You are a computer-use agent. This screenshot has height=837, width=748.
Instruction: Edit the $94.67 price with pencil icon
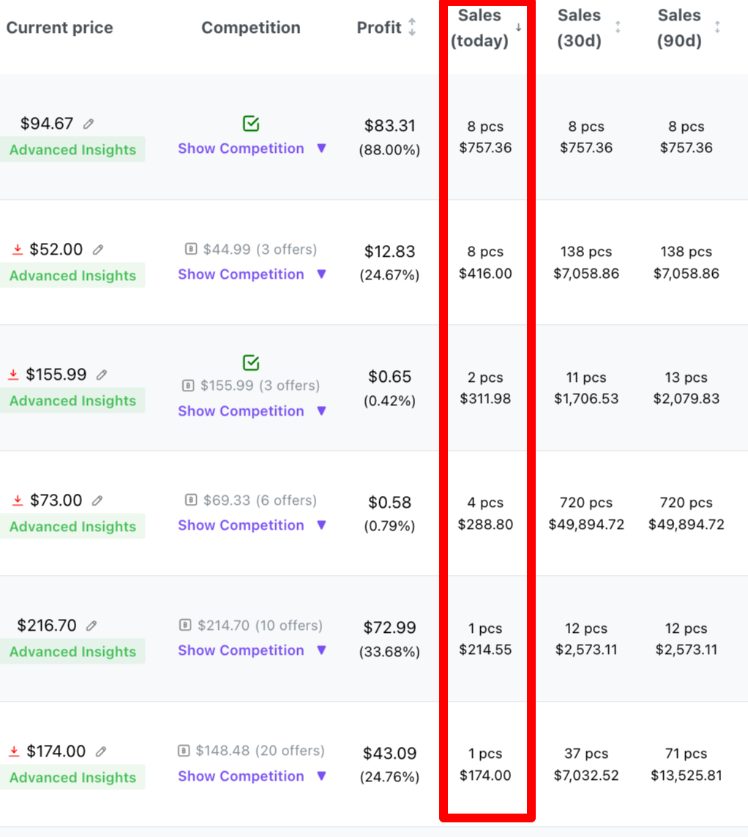coord(89,124)
